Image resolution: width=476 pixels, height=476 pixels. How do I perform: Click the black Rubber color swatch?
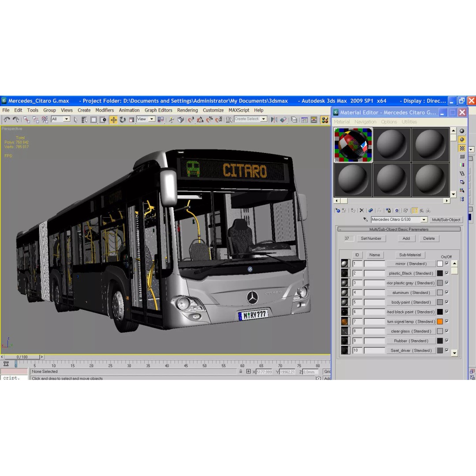click(440, 341)
